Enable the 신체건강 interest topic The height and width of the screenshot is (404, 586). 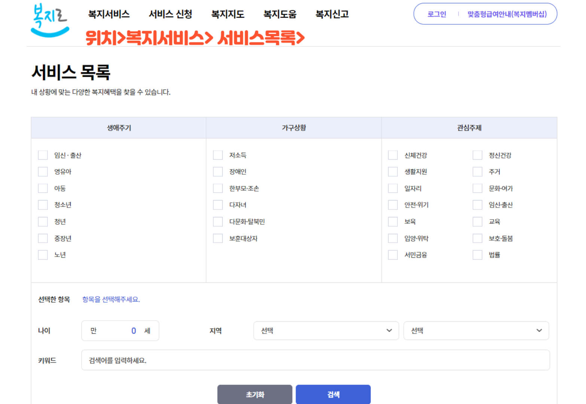(393, 155)
